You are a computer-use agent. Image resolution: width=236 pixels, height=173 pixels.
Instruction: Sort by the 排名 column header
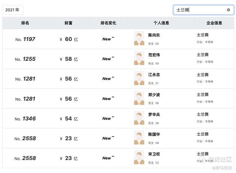click(25, 23)
